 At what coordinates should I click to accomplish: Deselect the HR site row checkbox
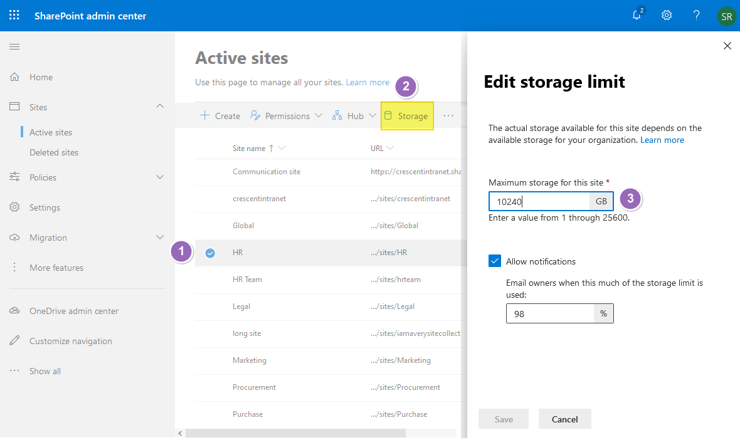click(x=209, y=252)
